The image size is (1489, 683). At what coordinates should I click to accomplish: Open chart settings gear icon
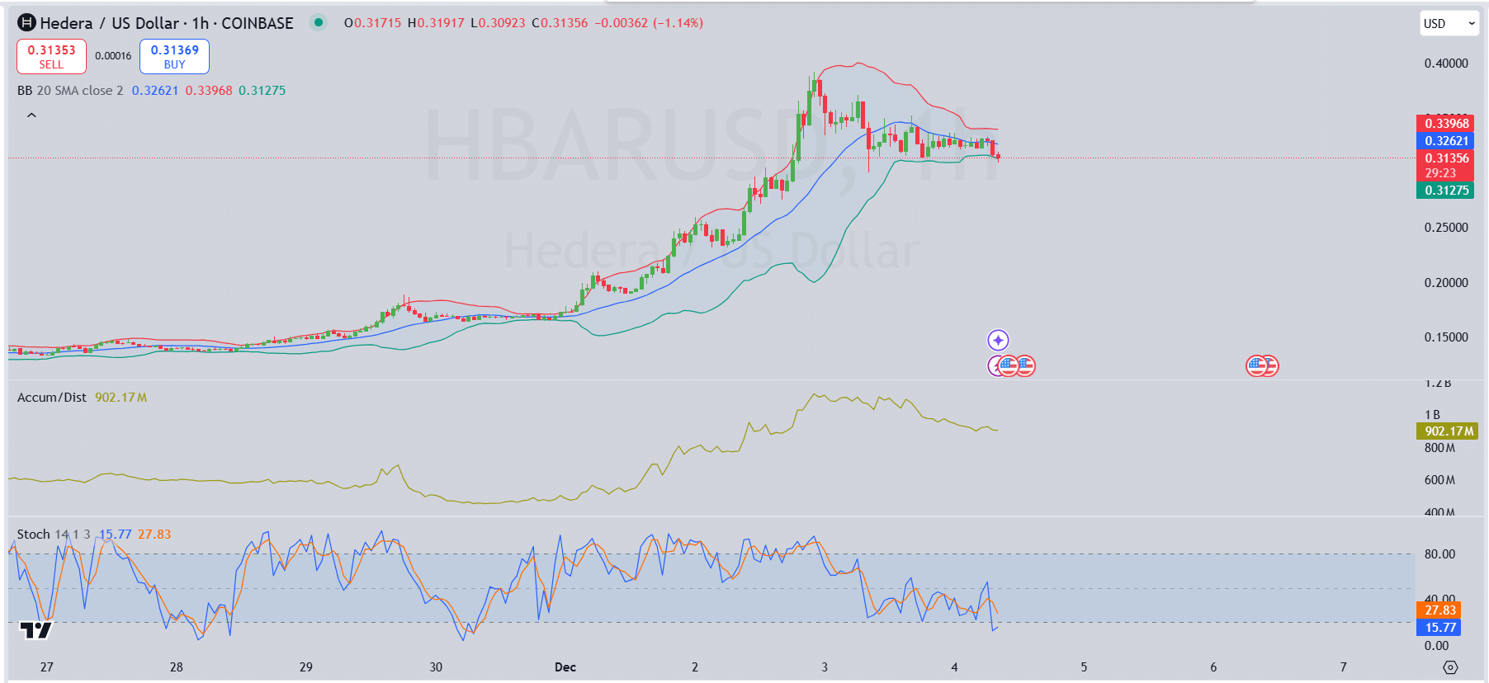(1450, 667)
